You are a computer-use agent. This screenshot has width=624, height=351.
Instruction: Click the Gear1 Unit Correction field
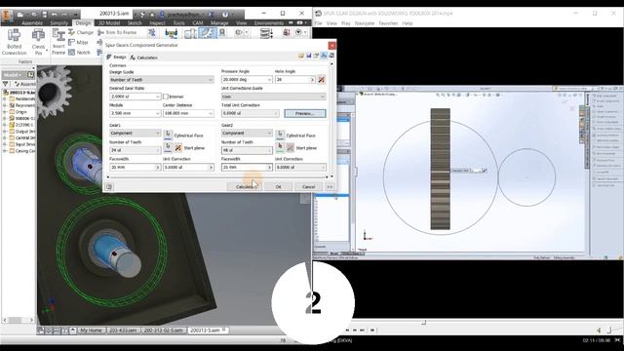tap(188, 168)
